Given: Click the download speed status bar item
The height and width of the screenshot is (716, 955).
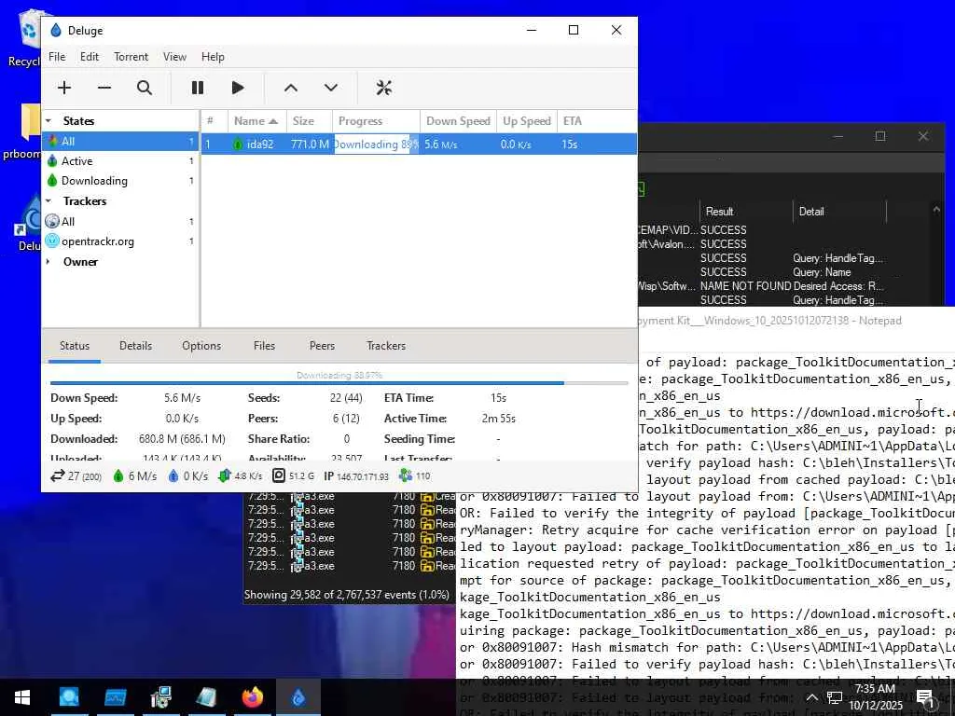Looking at the screenshot, I should pos(134,476).
